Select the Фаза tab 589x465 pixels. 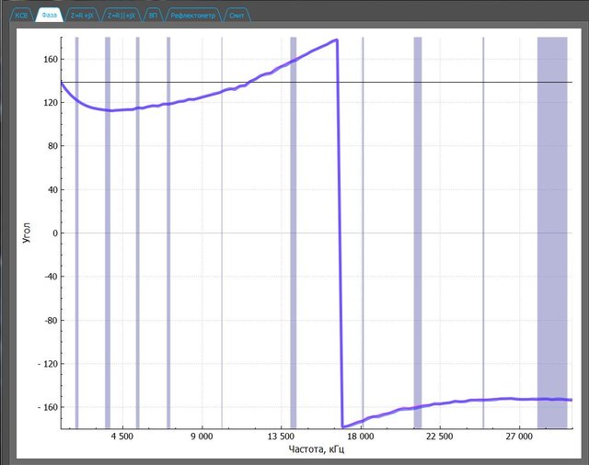point(52,16)
